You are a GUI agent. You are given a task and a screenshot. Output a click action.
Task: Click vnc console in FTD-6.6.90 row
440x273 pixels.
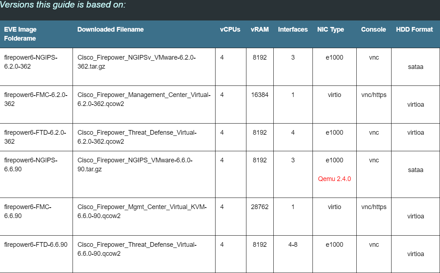[374, 245]
